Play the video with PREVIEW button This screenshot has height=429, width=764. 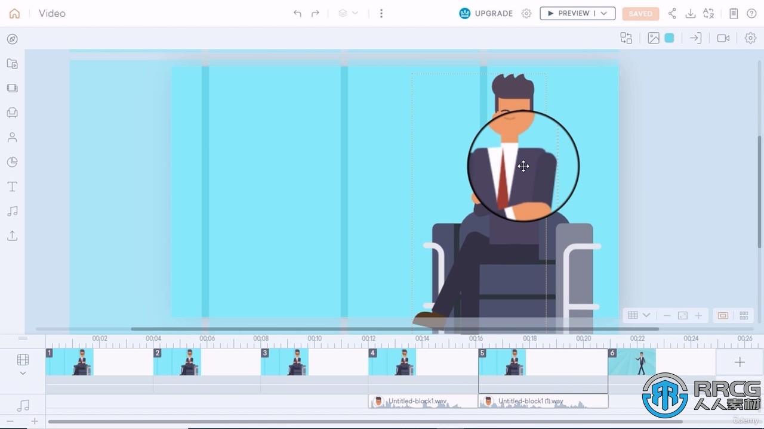[569, 13]
